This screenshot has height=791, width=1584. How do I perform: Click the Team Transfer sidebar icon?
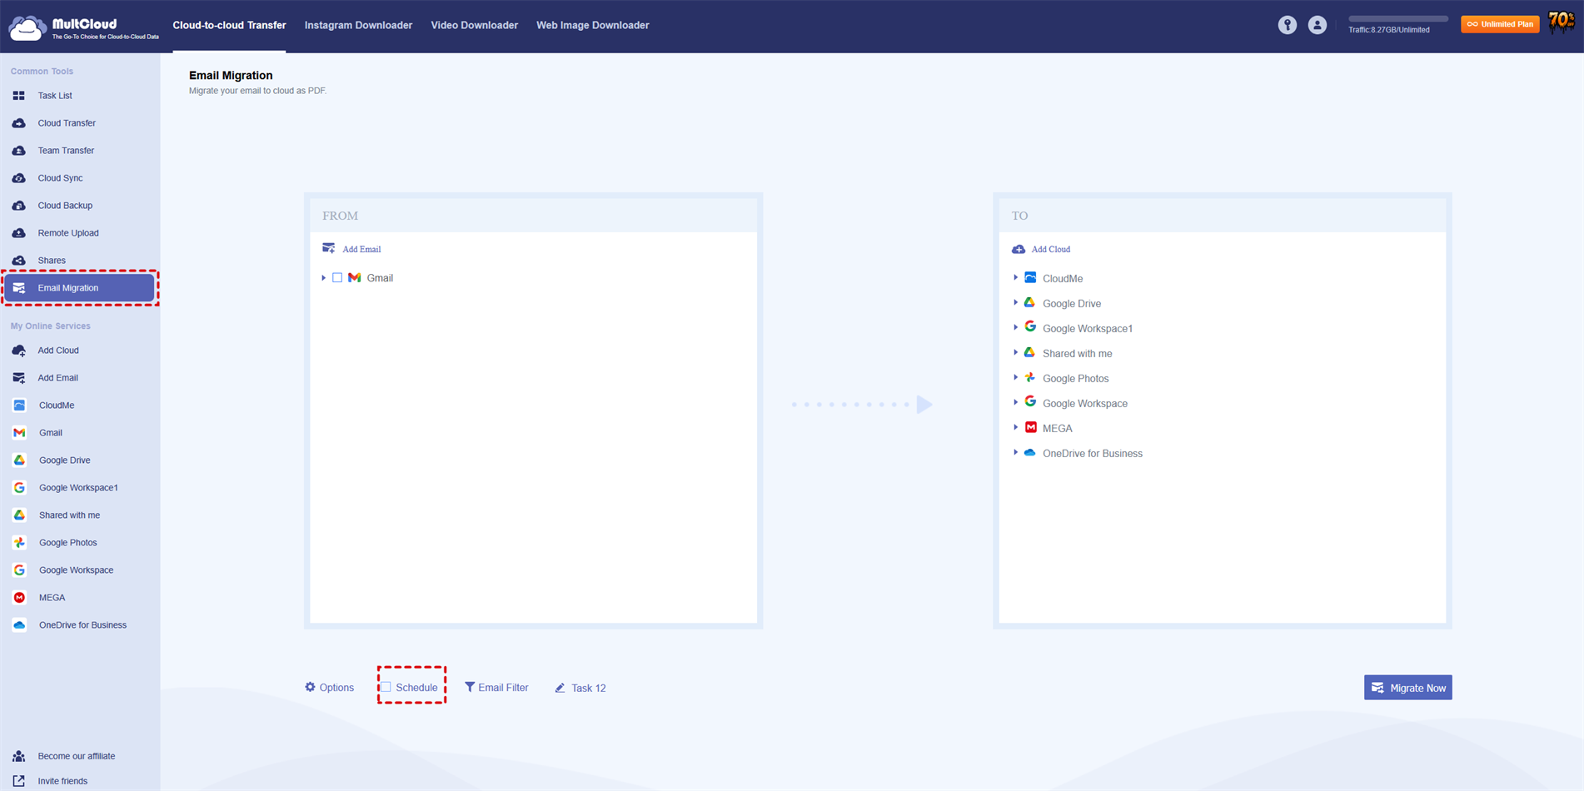pos(18,151)
